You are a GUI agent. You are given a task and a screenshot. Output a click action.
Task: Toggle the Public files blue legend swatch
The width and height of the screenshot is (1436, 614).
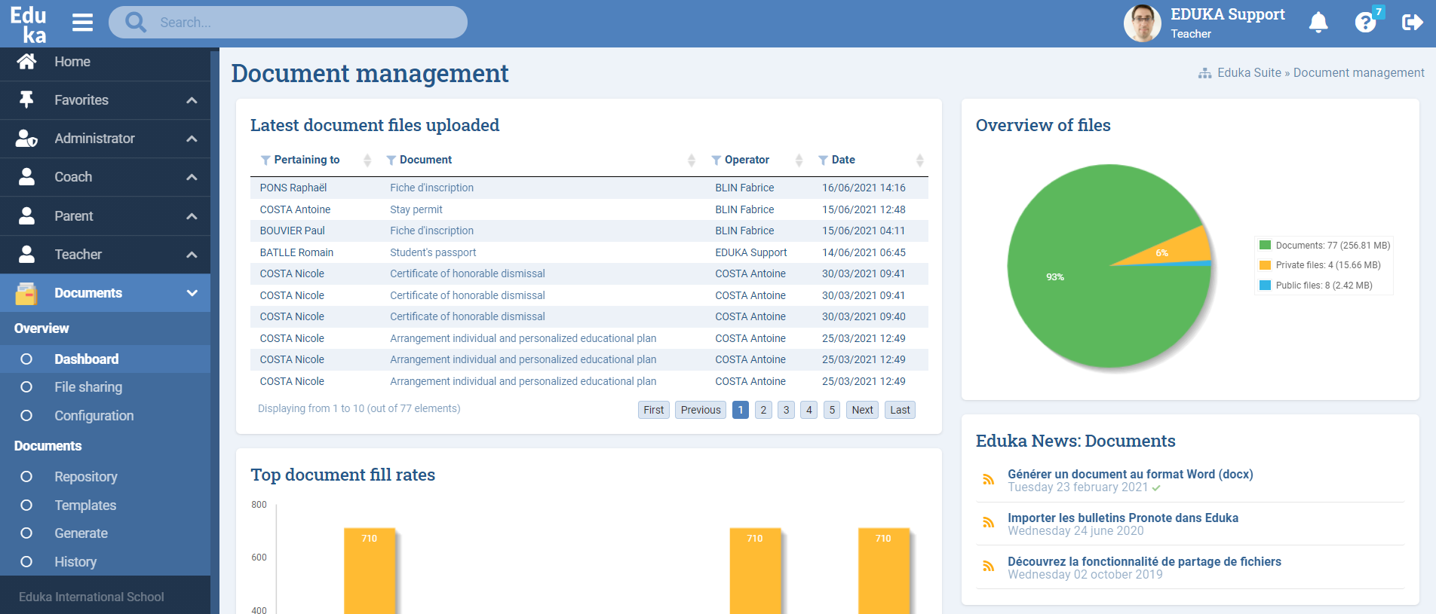(1266, 286)
